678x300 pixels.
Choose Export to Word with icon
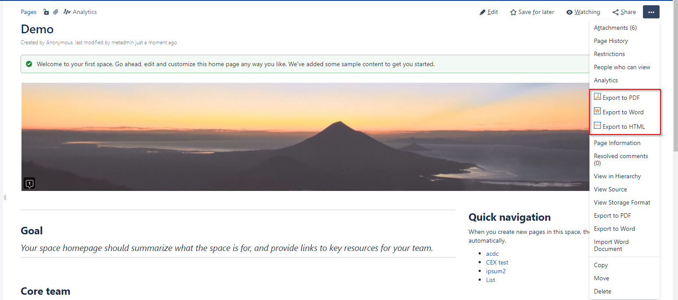(x=625, y=112)
